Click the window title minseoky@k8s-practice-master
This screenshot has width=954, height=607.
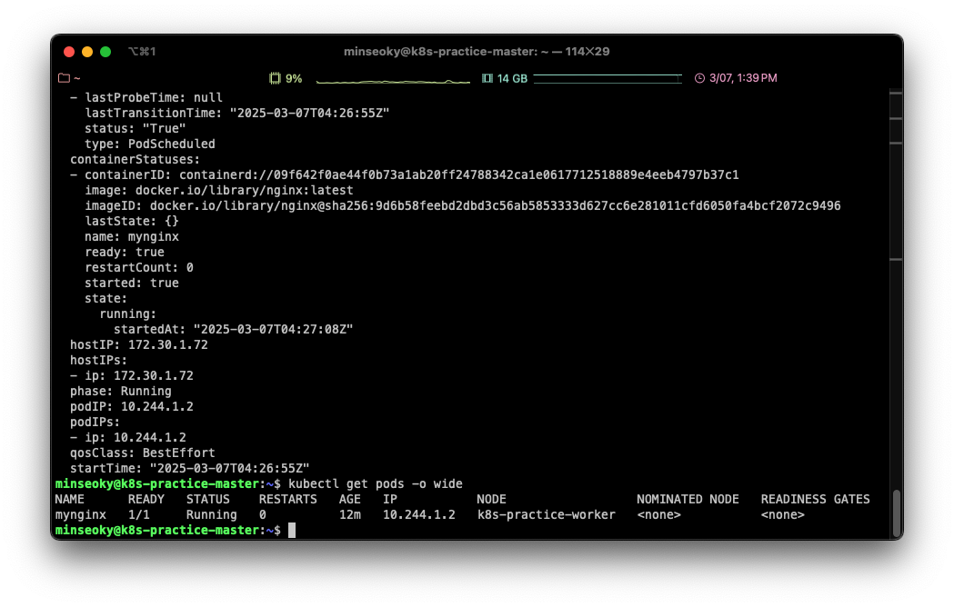click(x=477, y=52)
